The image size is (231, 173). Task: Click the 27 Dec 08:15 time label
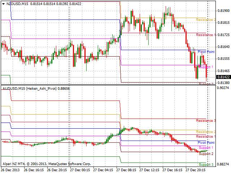127,169
